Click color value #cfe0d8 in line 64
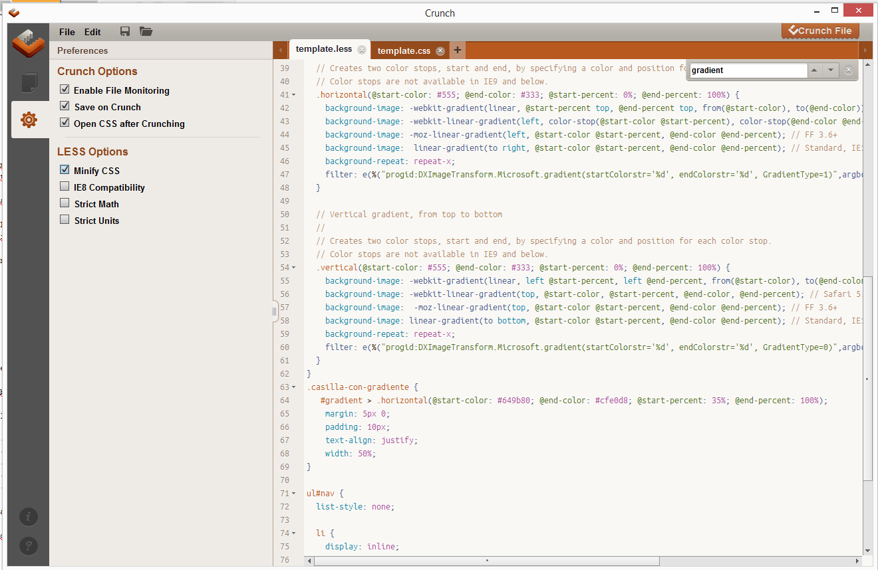Image resolution: width=878 pixels, height=570 pixels. click(x=611, y=401)
